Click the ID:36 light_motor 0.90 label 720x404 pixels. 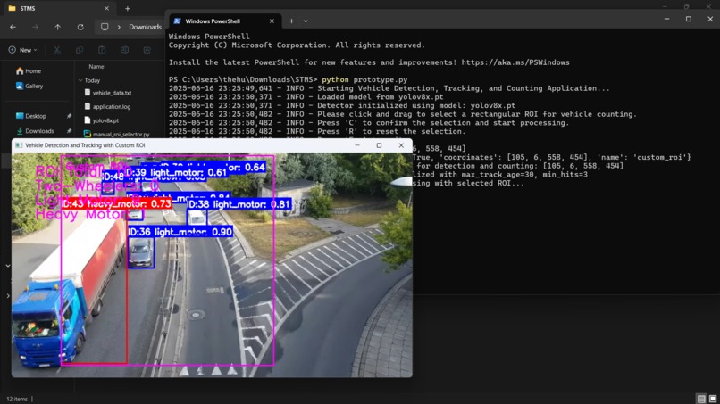[x=180, y=232]
